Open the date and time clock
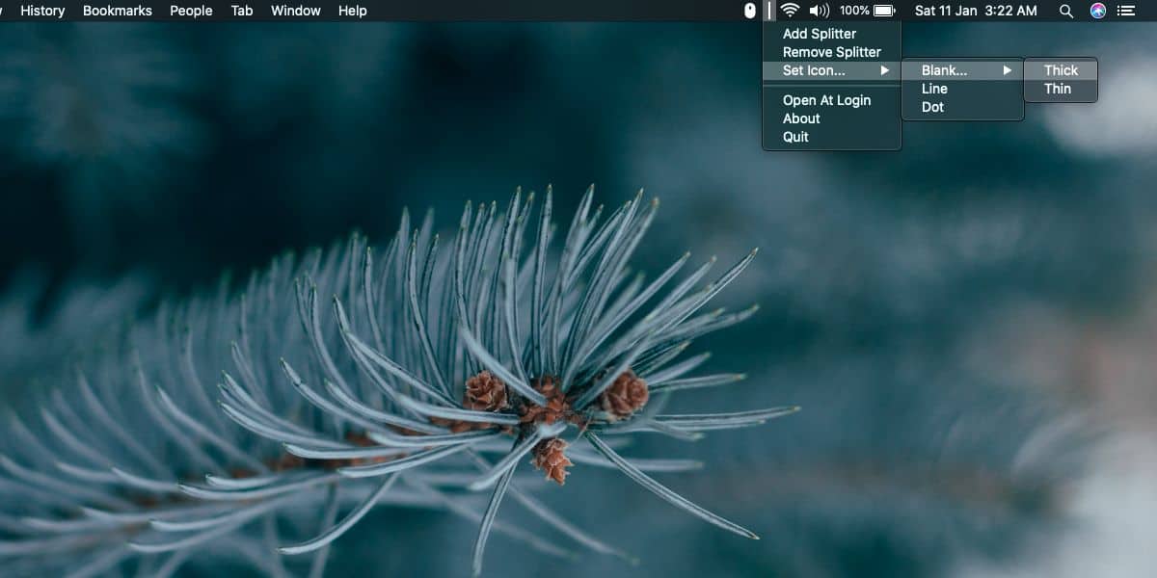This screenshot has height=578, width=1157. tap(976, 11)
